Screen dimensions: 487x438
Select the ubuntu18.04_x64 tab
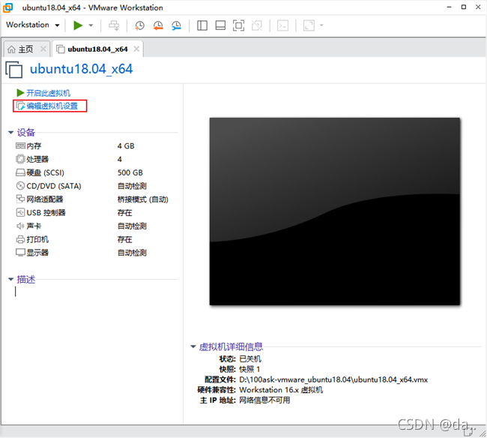(97, 49)
